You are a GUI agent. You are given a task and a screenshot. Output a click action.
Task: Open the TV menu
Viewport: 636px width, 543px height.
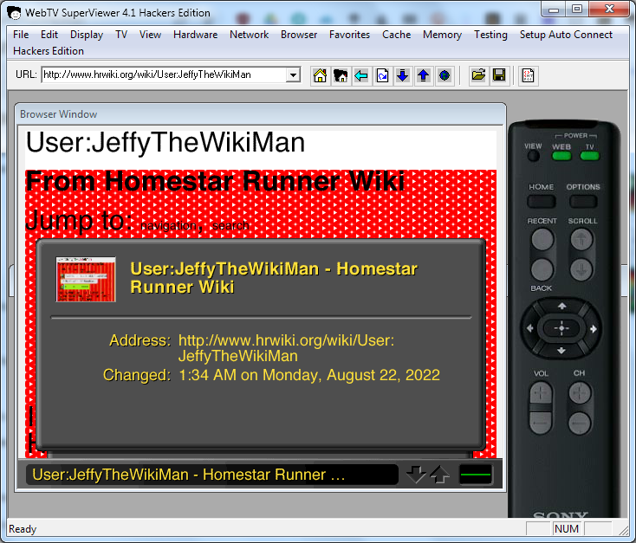120,35
